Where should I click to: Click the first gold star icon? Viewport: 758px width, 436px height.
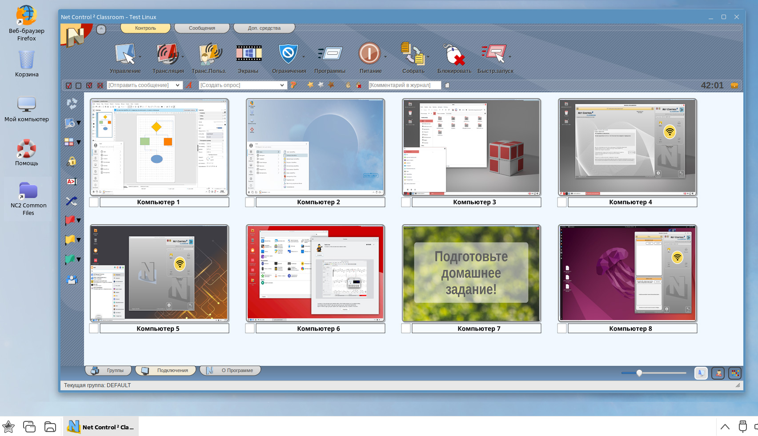pyautogui.click(x=310, y=85)
